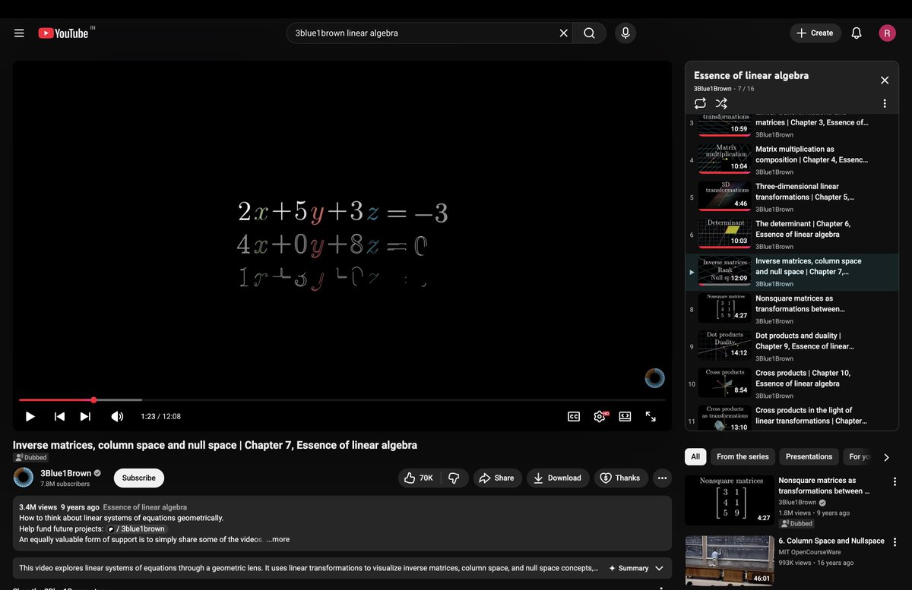912x590 pixels.
Task: Expand the description with ...more
Action: 277,540
